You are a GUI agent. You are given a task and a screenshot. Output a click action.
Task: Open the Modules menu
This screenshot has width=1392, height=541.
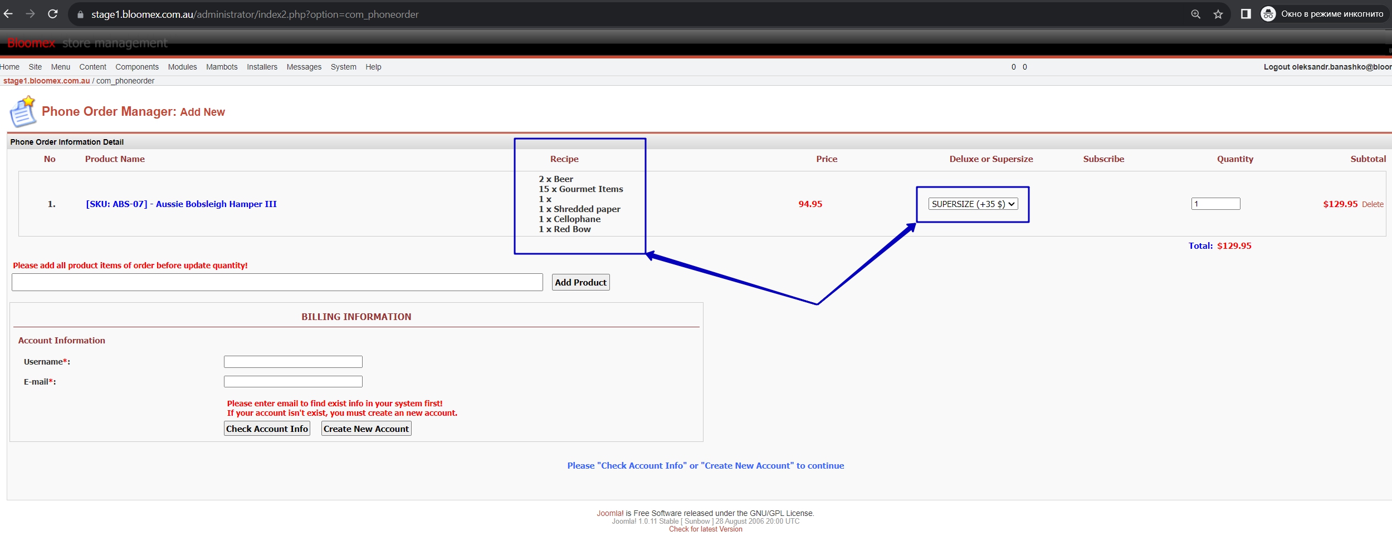tap(182, 67)
